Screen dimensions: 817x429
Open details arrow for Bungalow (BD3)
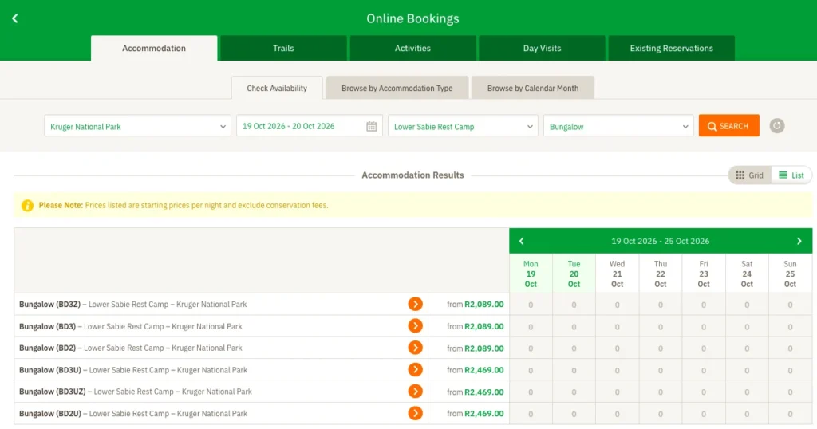point(415,326)
